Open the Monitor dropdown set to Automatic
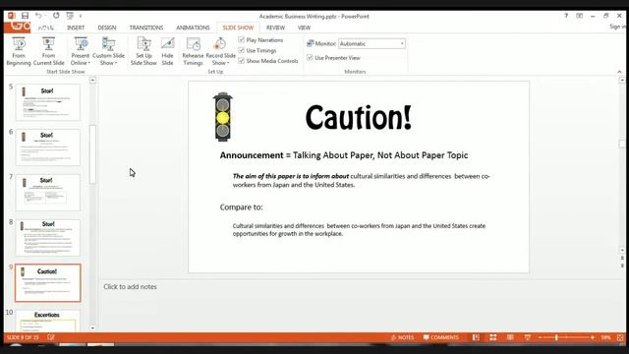629x354 pixels. (372, 43)
